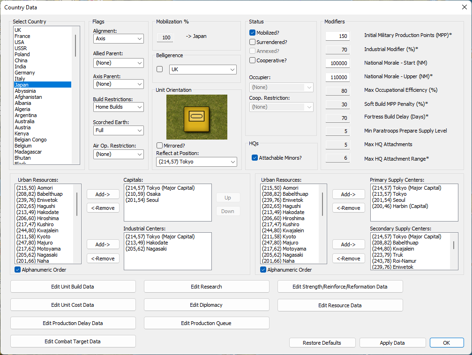Image resolution: width=472 pixels, height=355 pixels.
Task: Click <-Remove next to Secondary Supply Centers
Action: 349,259
